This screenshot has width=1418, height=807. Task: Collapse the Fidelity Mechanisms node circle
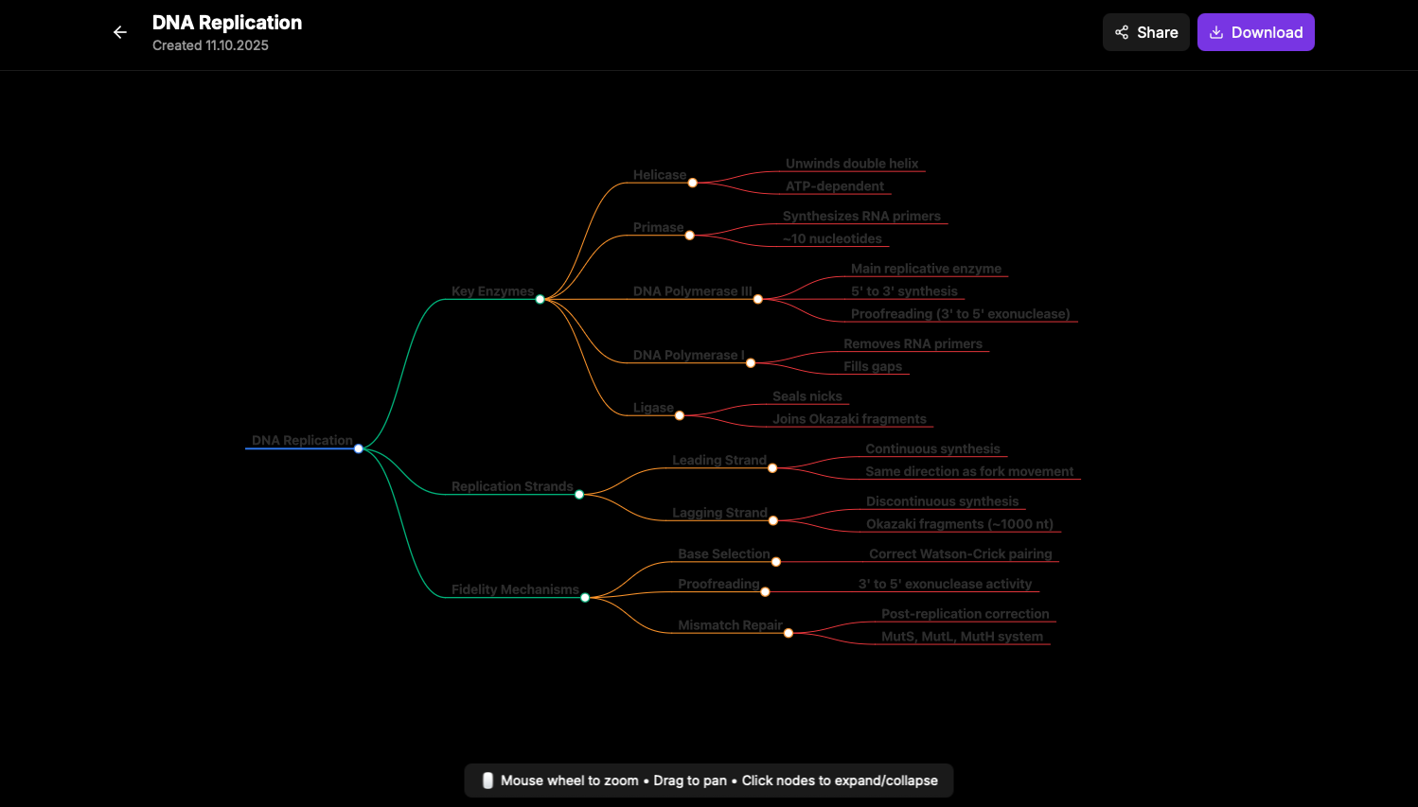pos(585,597)
